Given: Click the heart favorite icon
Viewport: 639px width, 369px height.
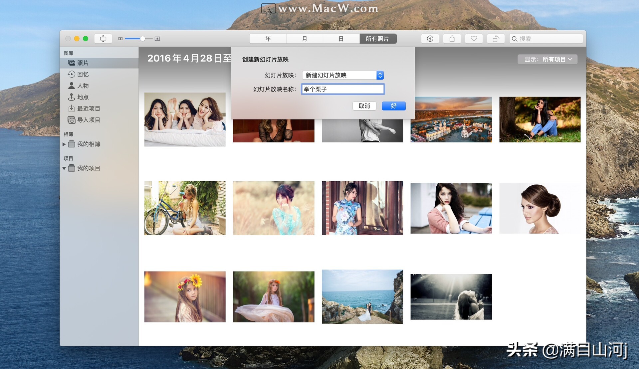Looking at the screenshot, I should (474, 39).
